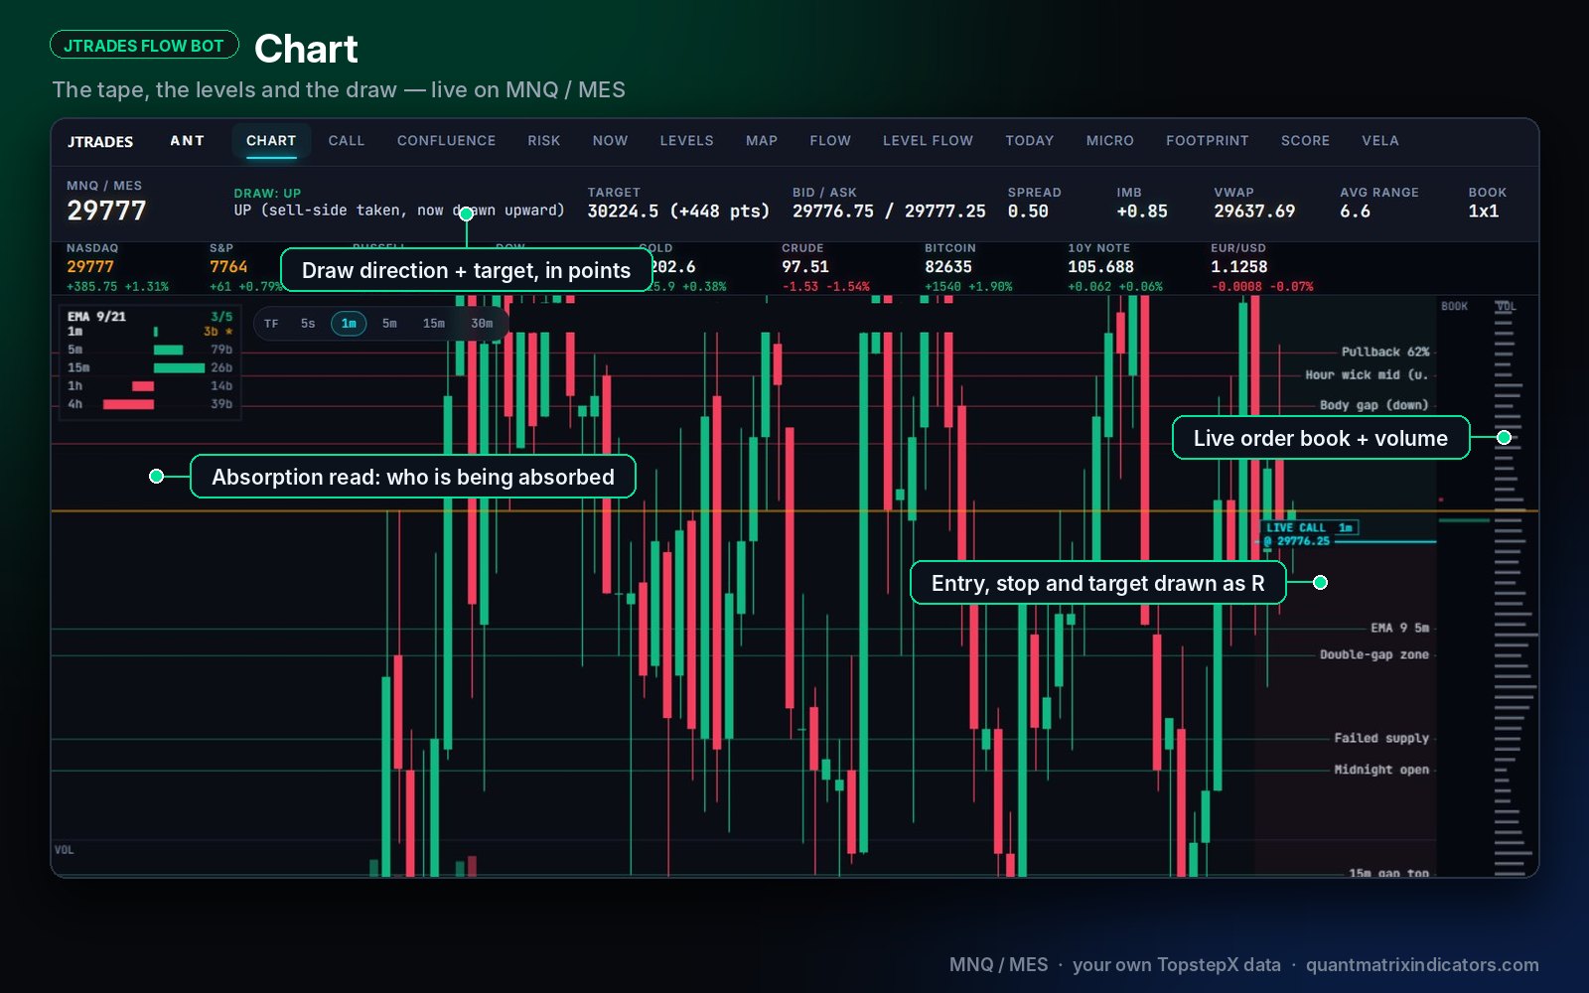Pick the 30m timeframe button
Viewport: 1589px width, 993px height.
click(x=482, y=324)
